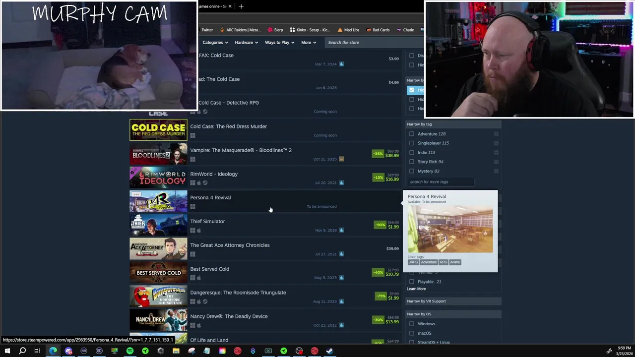Open Nancy Drew: The Deadly Device listing
The image size is (635, 357).
point(264,320)
